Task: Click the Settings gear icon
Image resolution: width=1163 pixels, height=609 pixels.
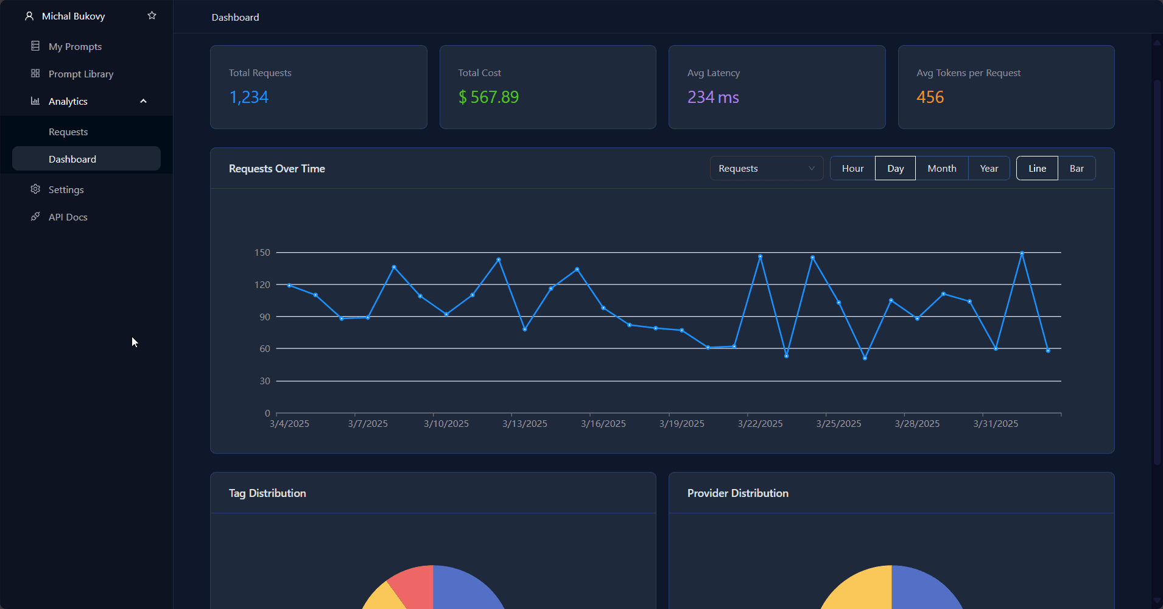Action: pos(35,189)
